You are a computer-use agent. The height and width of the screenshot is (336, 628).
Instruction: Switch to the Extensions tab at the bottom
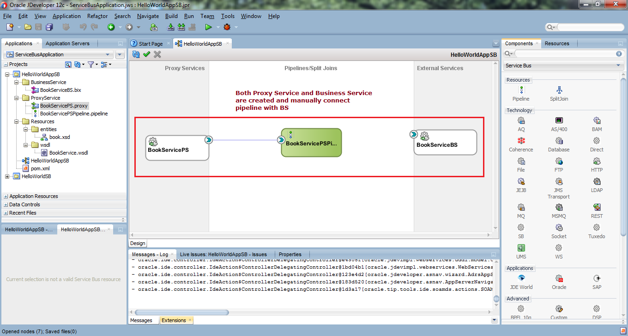click(x=176, y=320)
